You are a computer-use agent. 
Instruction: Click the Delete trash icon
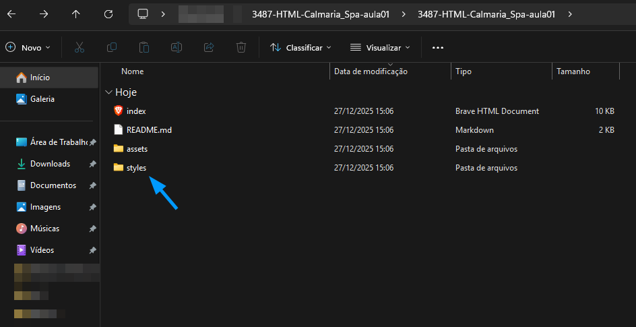coord(241,47)
